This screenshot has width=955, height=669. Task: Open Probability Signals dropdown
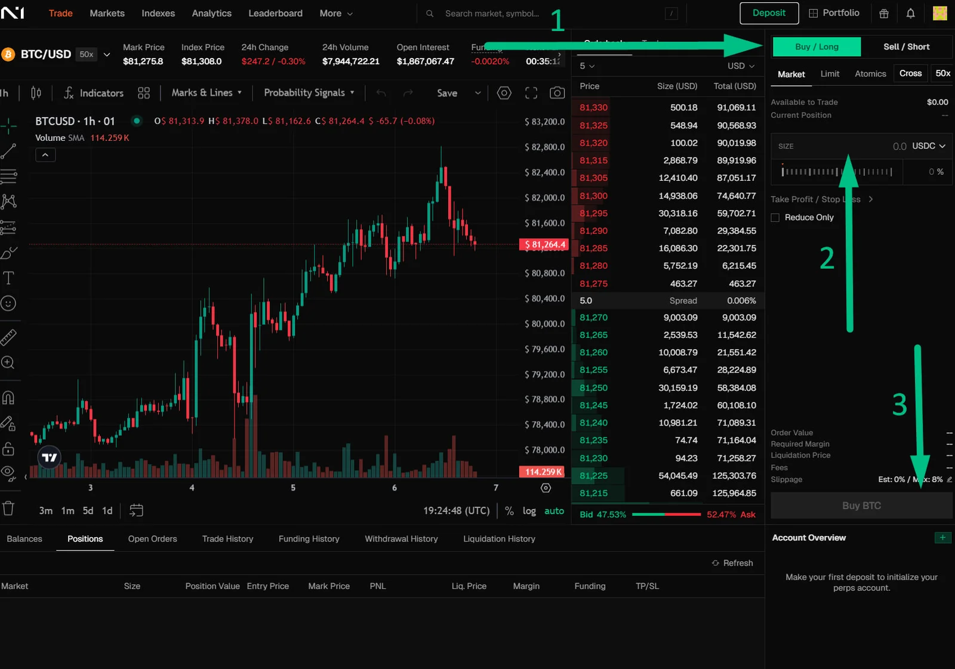[x=309, y=93]
